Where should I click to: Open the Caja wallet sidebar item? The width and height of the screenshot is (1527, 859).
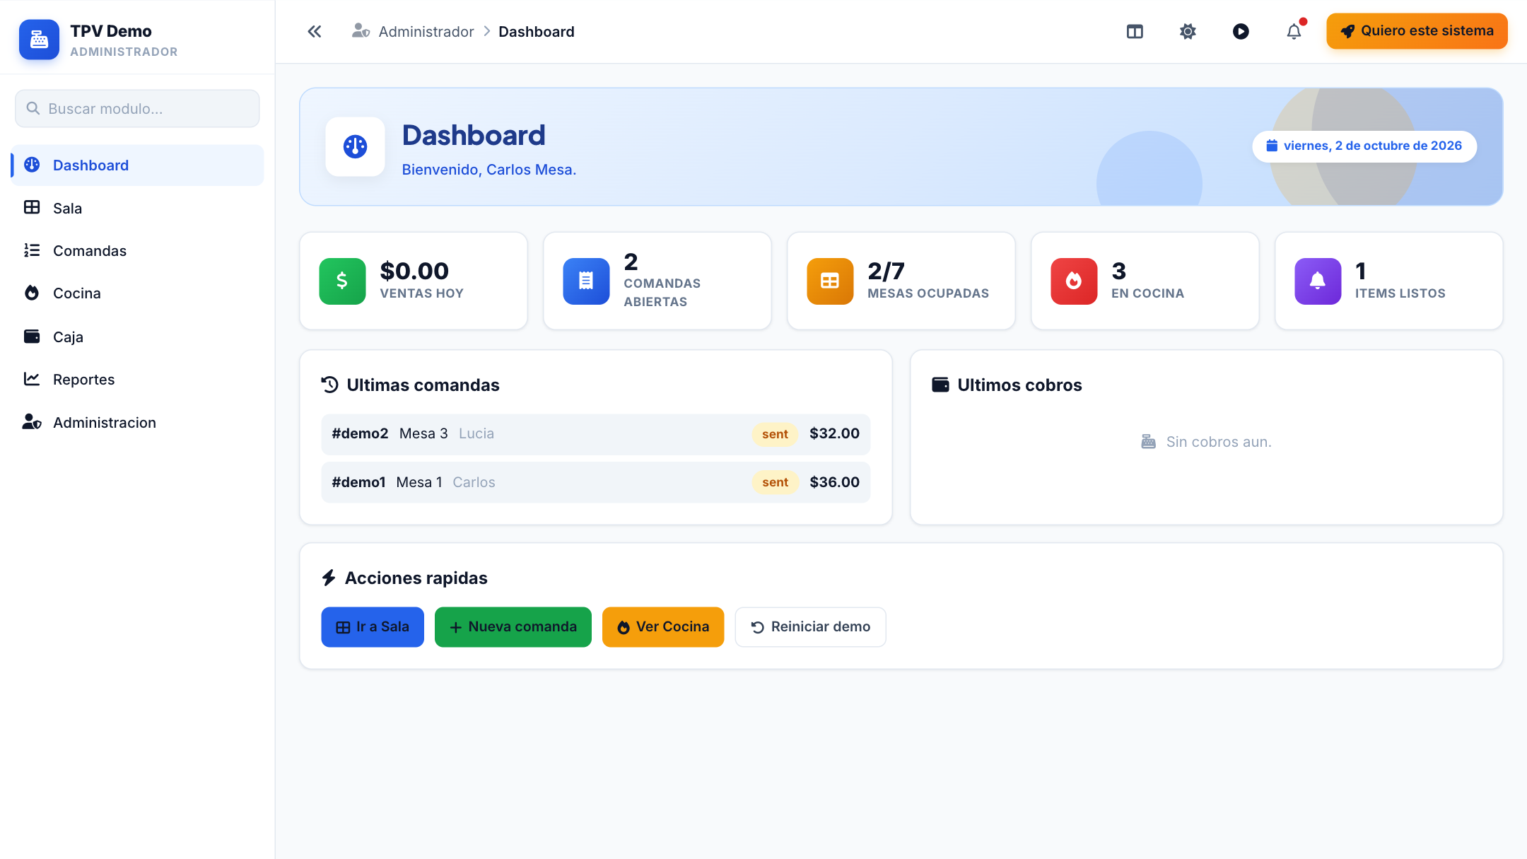tap(137, 337)
